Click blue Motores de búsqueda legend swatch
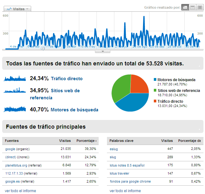Viewport: 205px width, 194px height. 155,79
